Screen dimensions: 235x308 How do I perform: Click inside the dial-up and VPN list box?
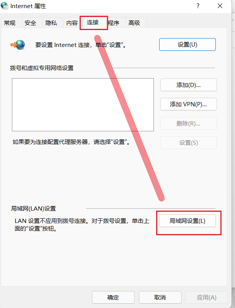click(x=83, y=105)
